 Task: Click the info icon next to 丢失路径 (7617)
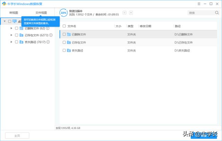pyautogui.click(x=48, y=42)
